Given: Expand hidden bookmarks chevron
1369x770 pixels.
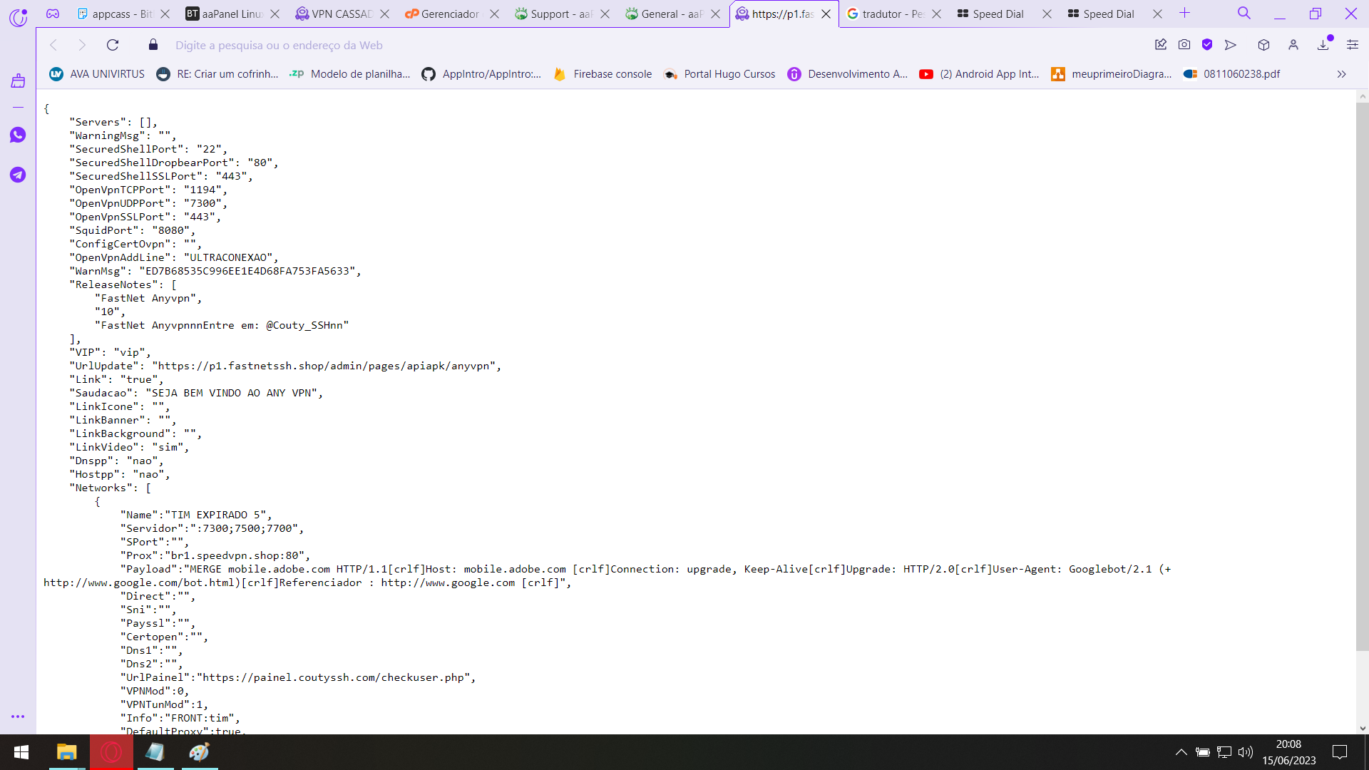Looking at the screenshot, I should [1341, 74].
